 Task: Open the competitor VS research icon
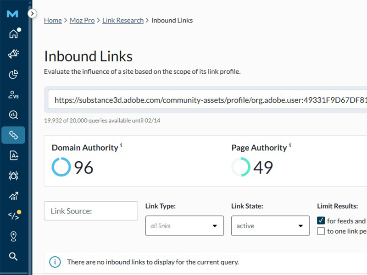pos(13,95)
